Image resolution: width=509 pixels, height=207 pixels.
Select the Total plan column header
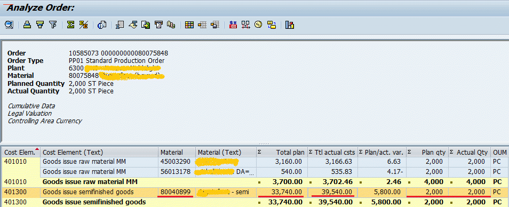tap(282, 152)
